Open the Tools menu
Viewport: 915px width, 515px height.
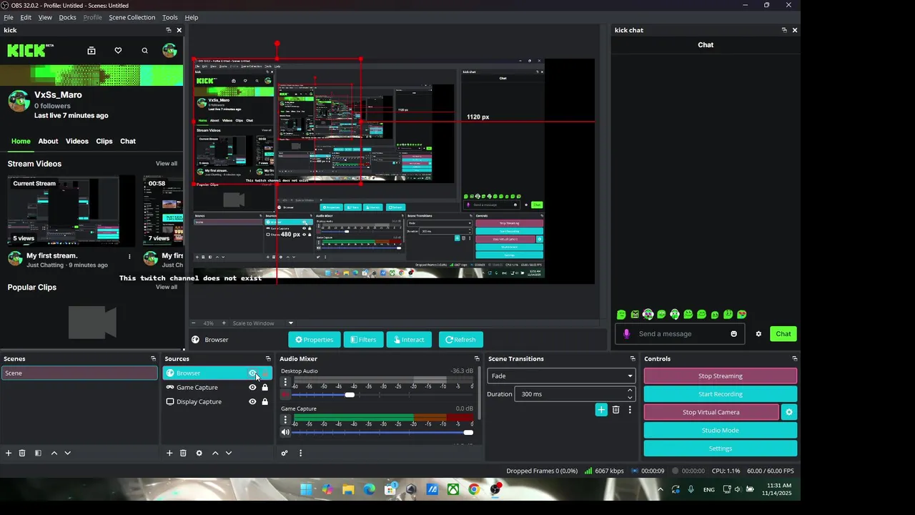[170, 17]
